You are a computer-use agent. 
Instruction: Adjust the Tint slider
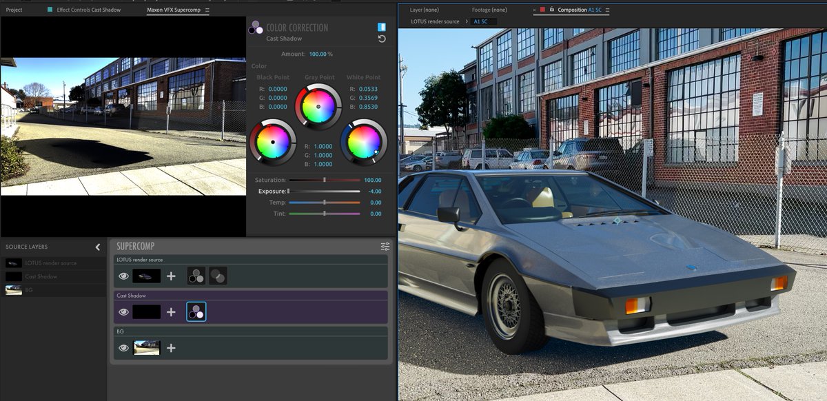324,214
